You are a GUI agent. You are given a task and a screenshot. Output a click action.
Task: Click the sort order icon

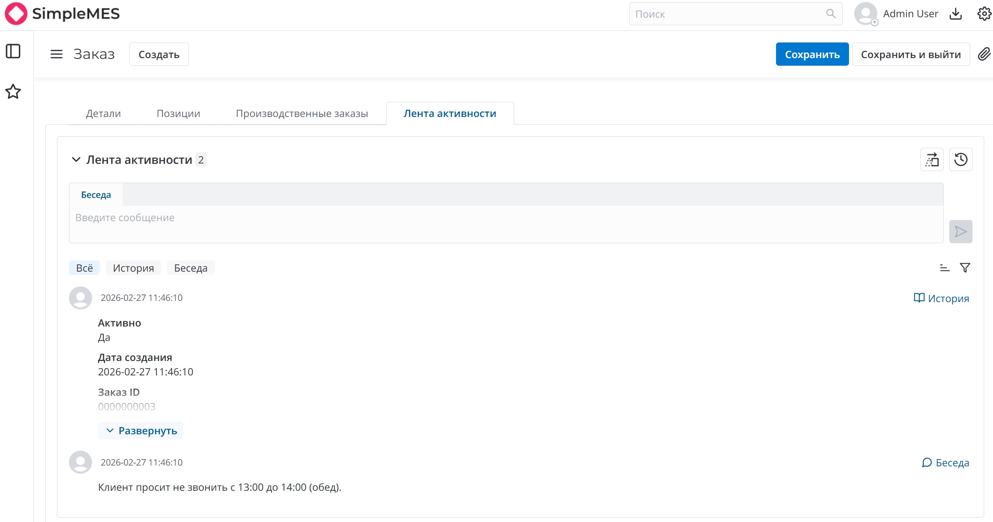pos(944,268)
